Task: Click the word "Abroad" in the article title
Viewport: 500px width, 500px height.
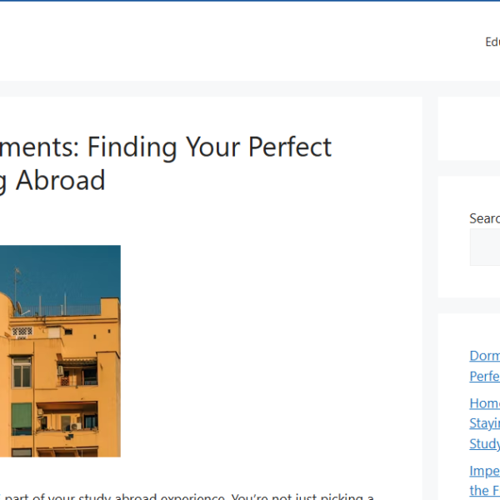Action: click(x=60, y=181)
